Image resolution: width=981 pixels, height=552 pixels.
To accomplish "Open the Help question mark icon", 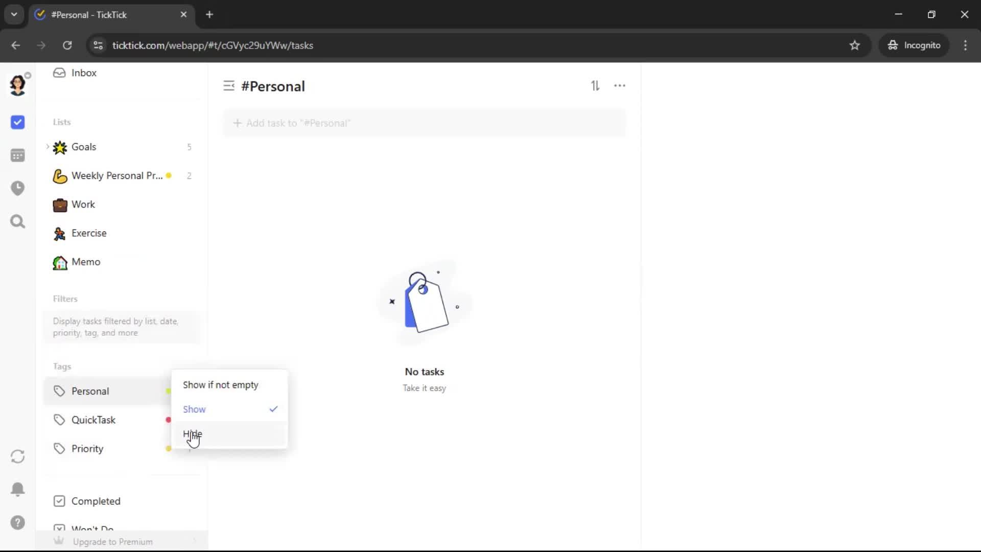I will pos(17,522).
